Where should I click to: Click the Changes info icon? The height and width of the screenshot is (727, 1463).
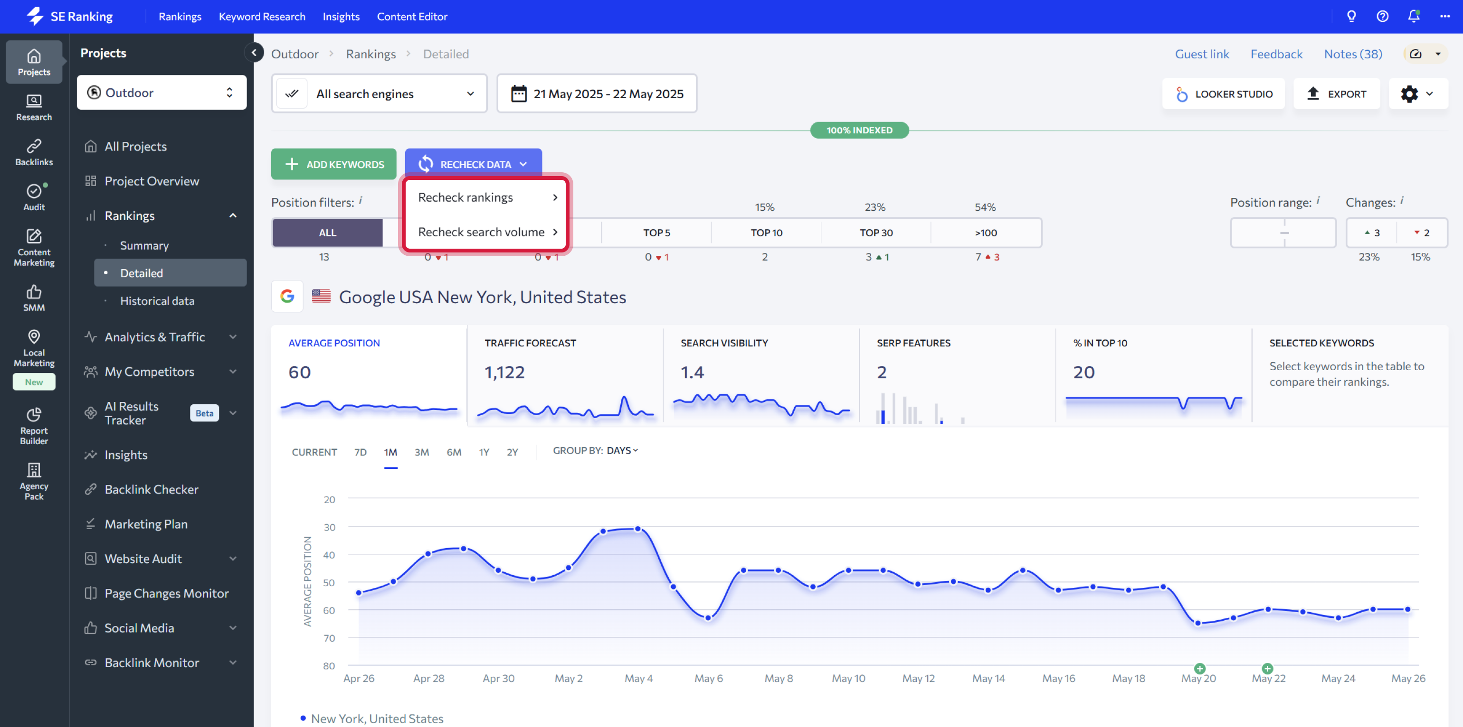[x=1402, y=200]
